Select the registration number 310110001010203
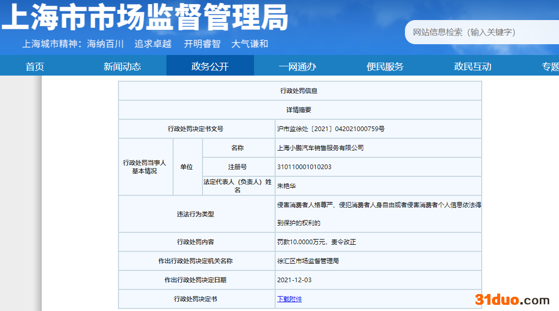The width and height of the screenshot is (559, 311). (x=304, y=167)
